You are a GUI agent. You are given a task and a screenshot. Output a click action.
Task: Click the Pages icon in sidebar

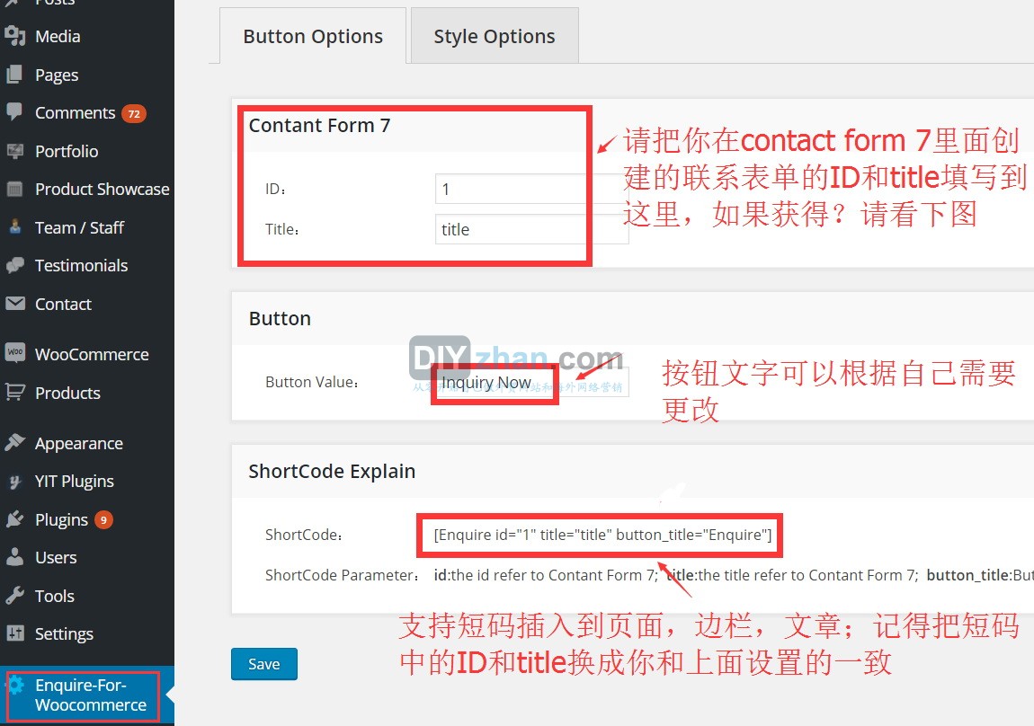click(x=14, y=75)
